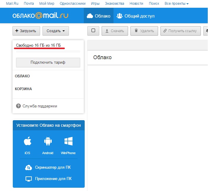208x191 pixels.
Task: Click the Загрузить upload button
Action: point(26,31)
